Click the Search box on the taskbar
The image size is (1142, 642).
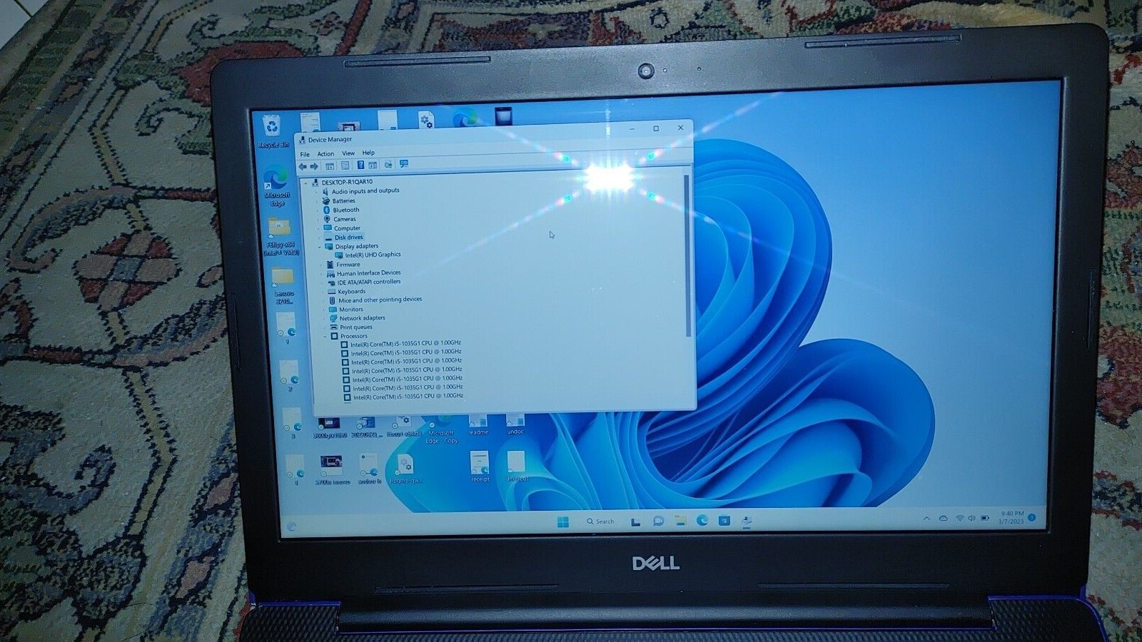[601, 521]
